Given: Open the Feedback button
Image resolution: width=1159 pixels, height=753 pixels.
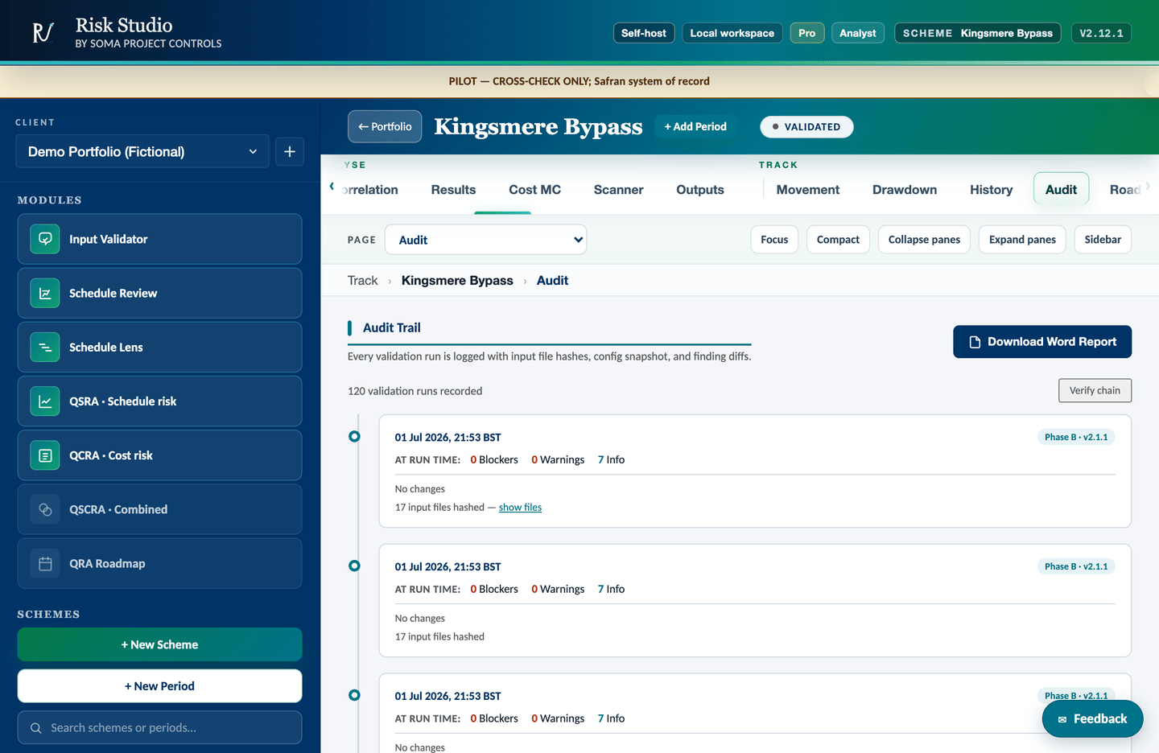Looking at the screenshot, I should [x=1092, y=719].
